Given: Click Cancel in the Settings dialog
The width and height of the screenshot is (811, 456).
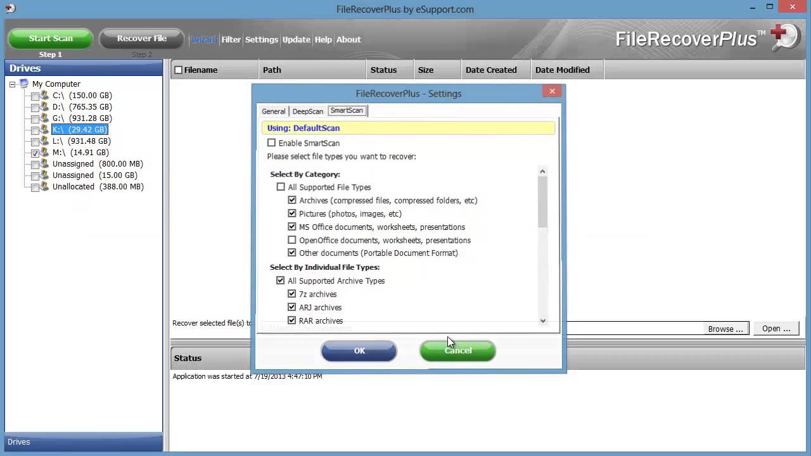Looking at the screenshot, I should [457, 351].
